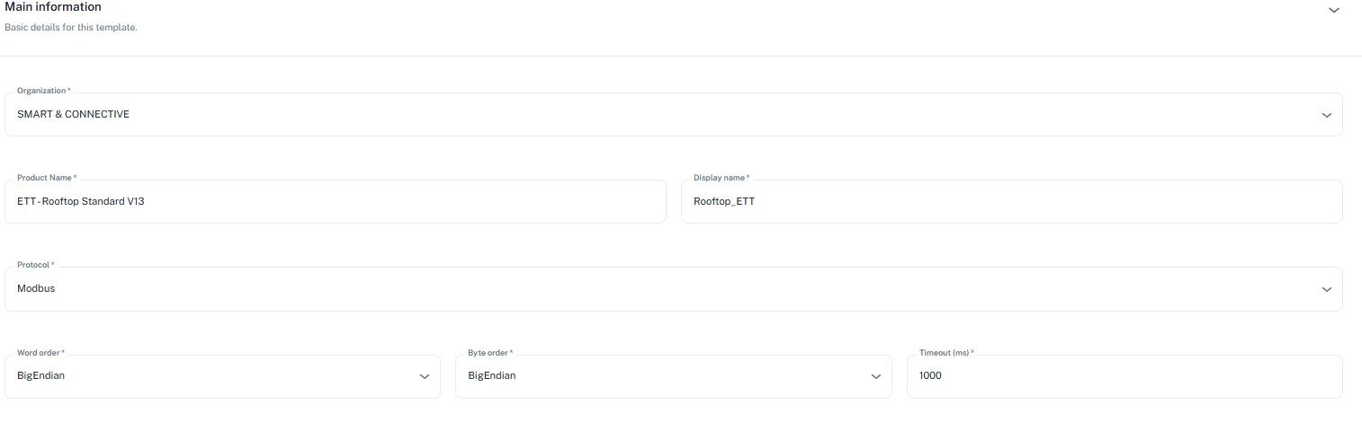Screen dimensions: 1362x422
Task: Open the Byte order combo box
Action: click(x=666, y=376)
